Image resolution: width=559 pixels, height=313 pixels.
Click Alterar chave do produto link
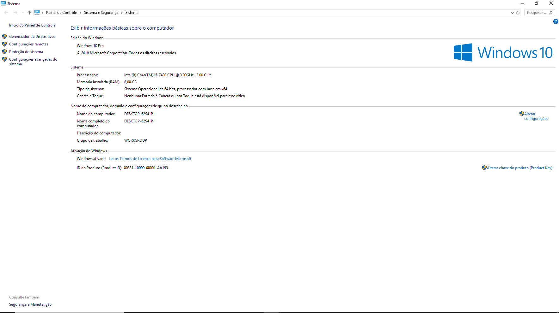pyautogui.click(x=519, y=168)
